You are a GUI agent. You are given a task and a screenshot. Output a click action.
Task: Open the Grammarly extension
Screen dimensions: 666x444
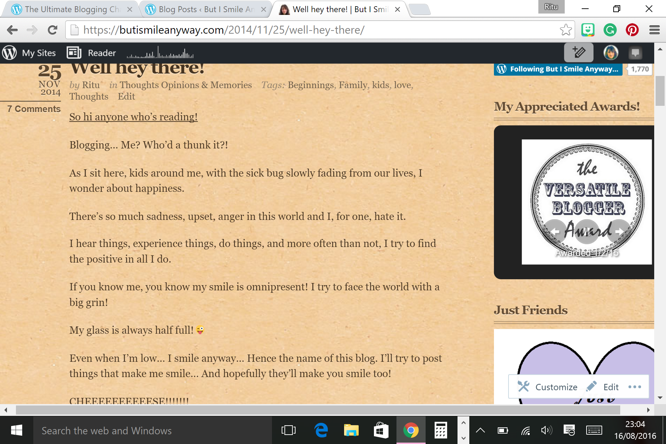(610, 30)
